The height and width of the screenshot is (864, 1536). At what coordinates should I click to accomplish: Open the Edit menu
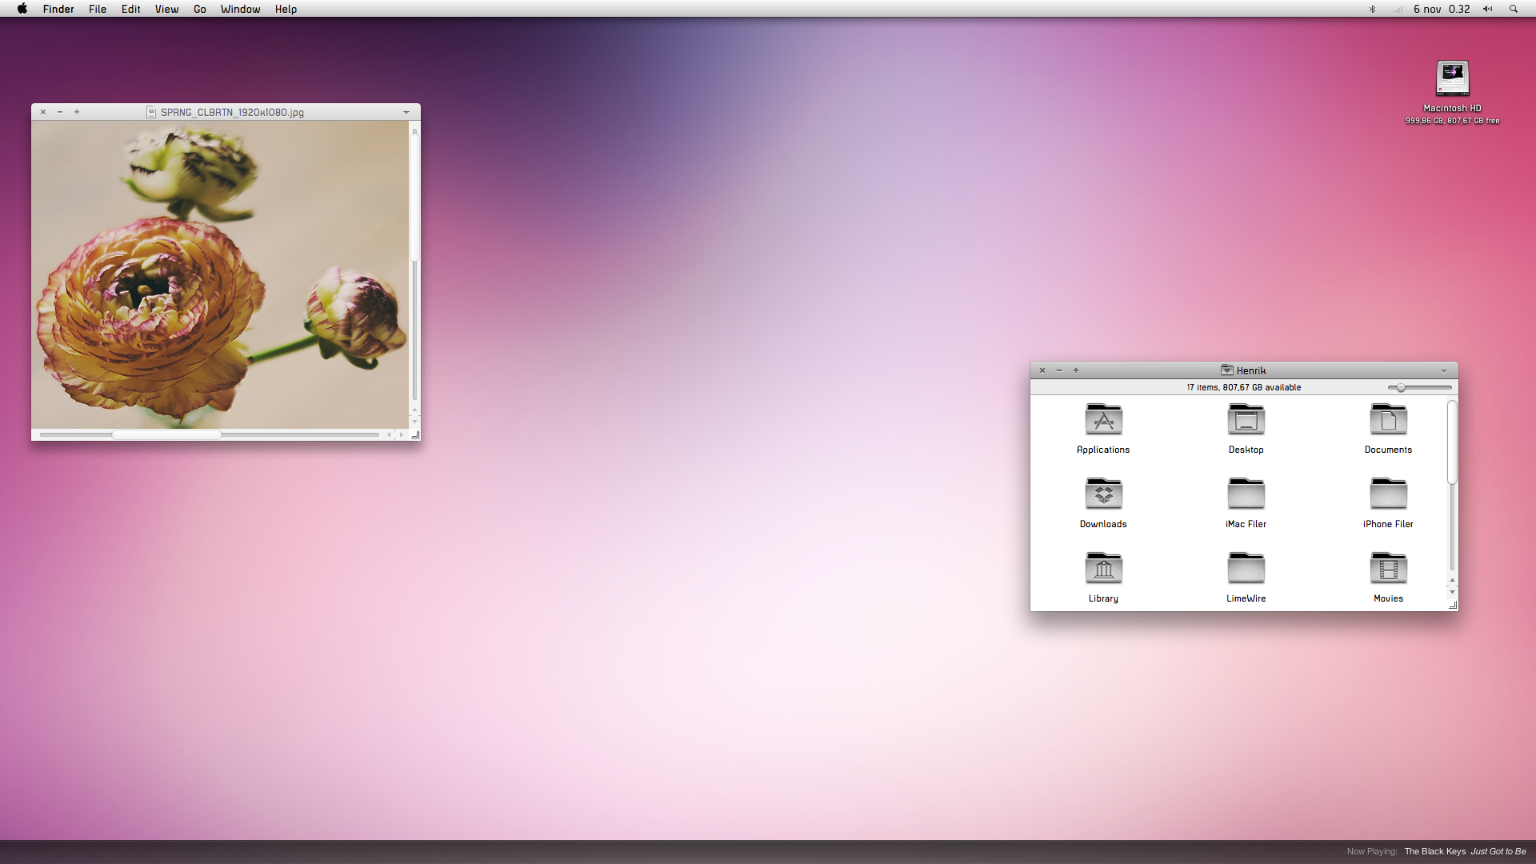131,9
